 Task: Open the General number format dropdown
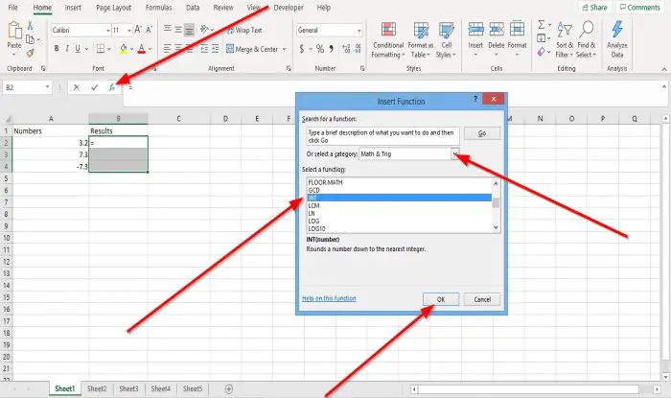[359, 31]
